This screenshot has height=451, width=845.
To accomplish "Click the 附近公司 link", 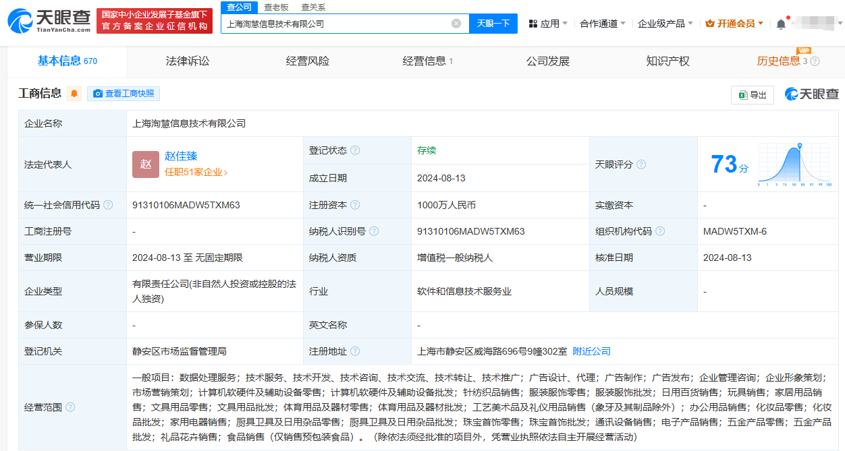I will [x=592, y=351].
